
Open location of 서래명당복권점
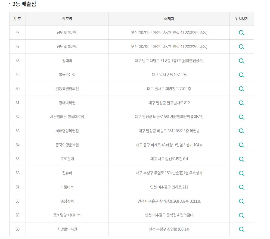pyautogui.click(x=241, y=131)
